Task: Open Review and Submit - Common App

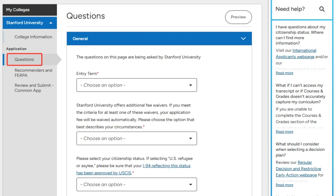Action: coord(34,88)
